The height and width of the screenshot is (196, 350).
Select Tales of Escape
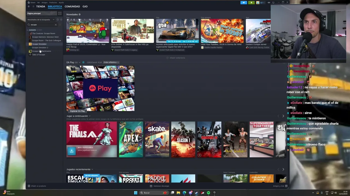click(x=39, y=55)
